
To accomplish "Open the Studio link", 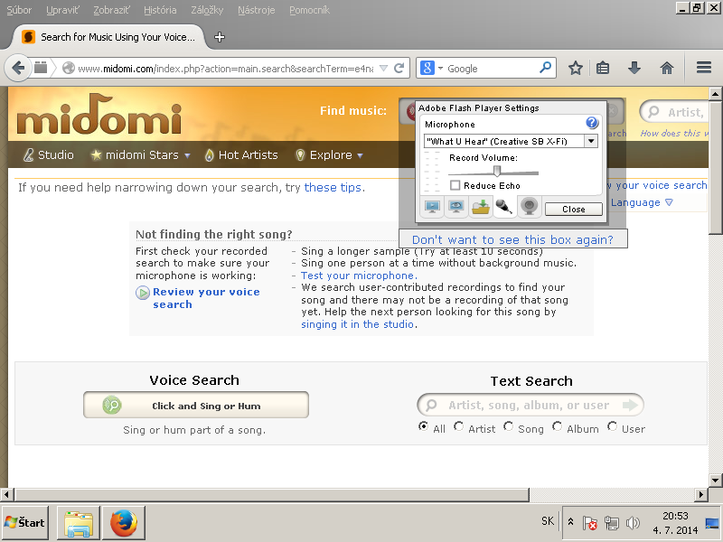I will point(49,154).
